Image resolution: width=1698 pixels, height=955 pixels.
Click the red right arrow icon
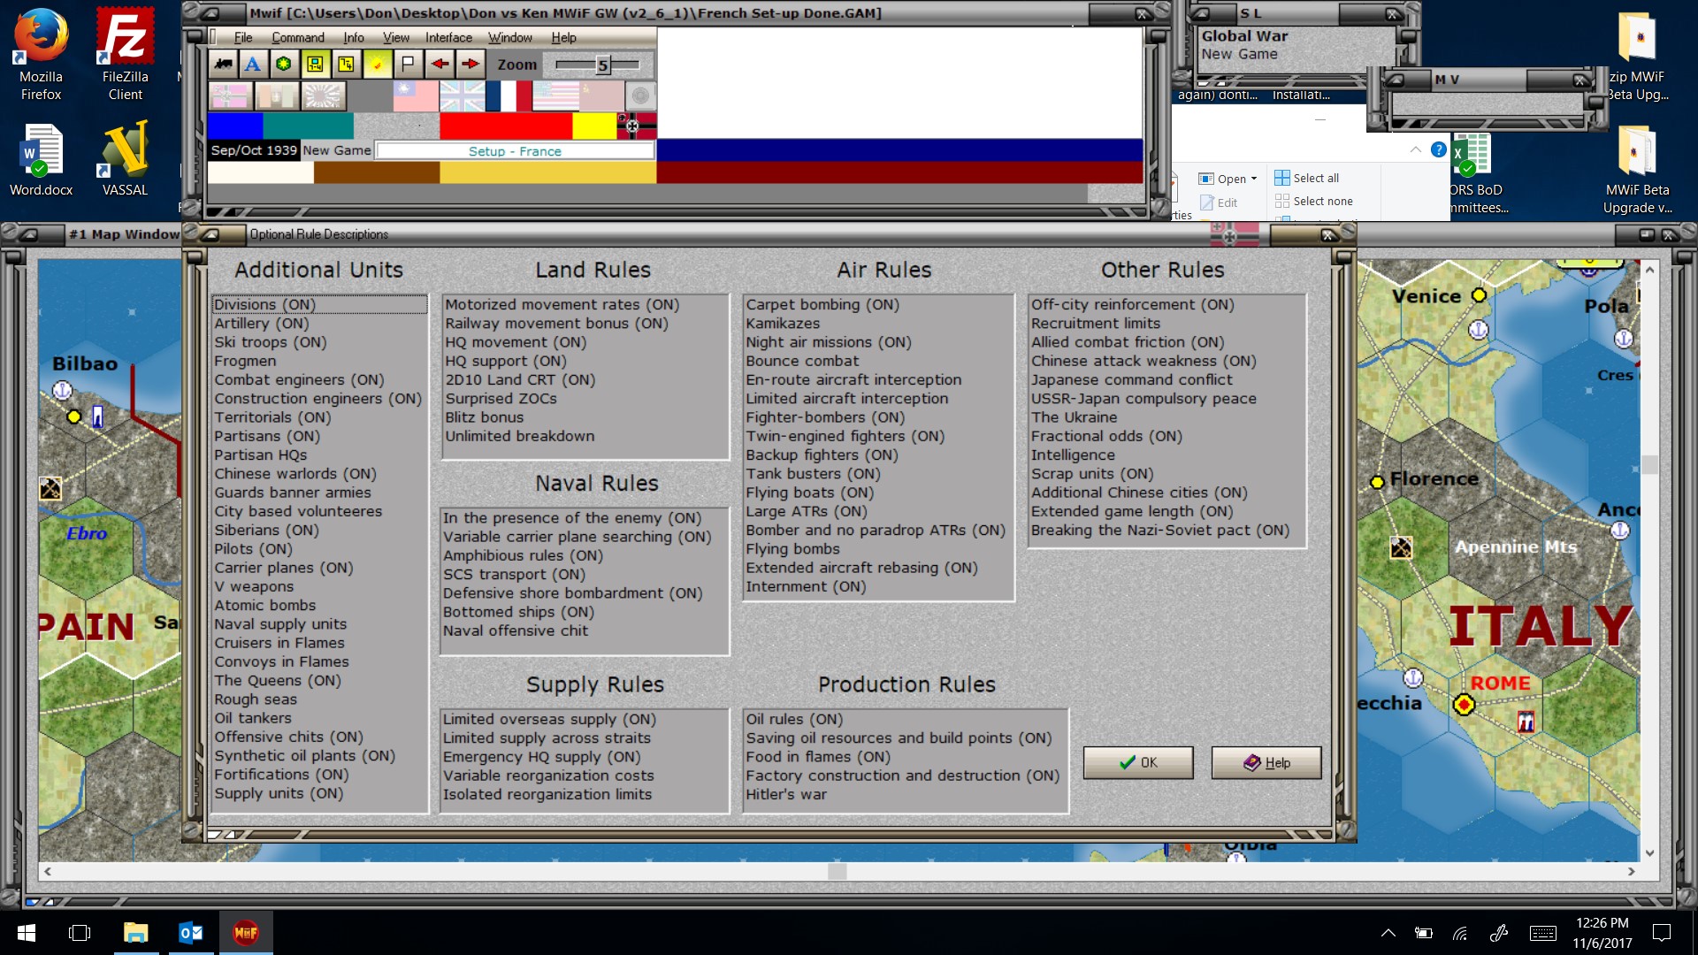(470, 64)
